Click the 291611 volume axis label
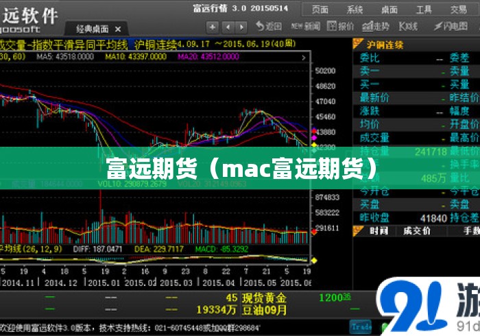 [327, 228]
